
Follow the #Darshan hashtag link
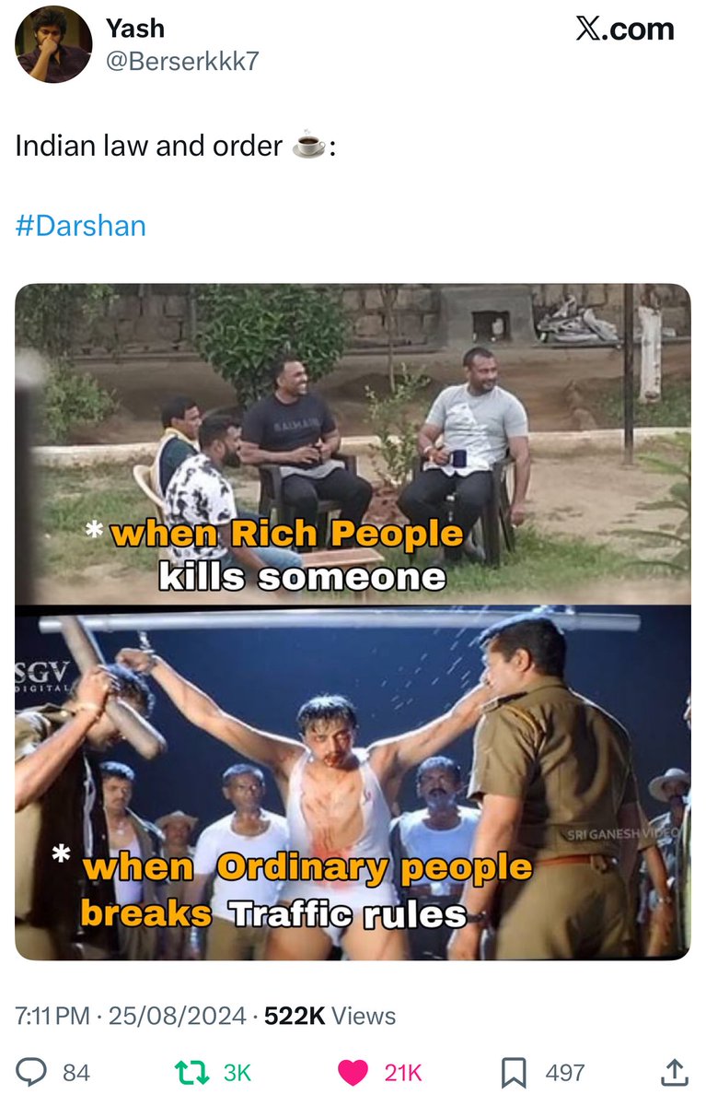(81, 226)
